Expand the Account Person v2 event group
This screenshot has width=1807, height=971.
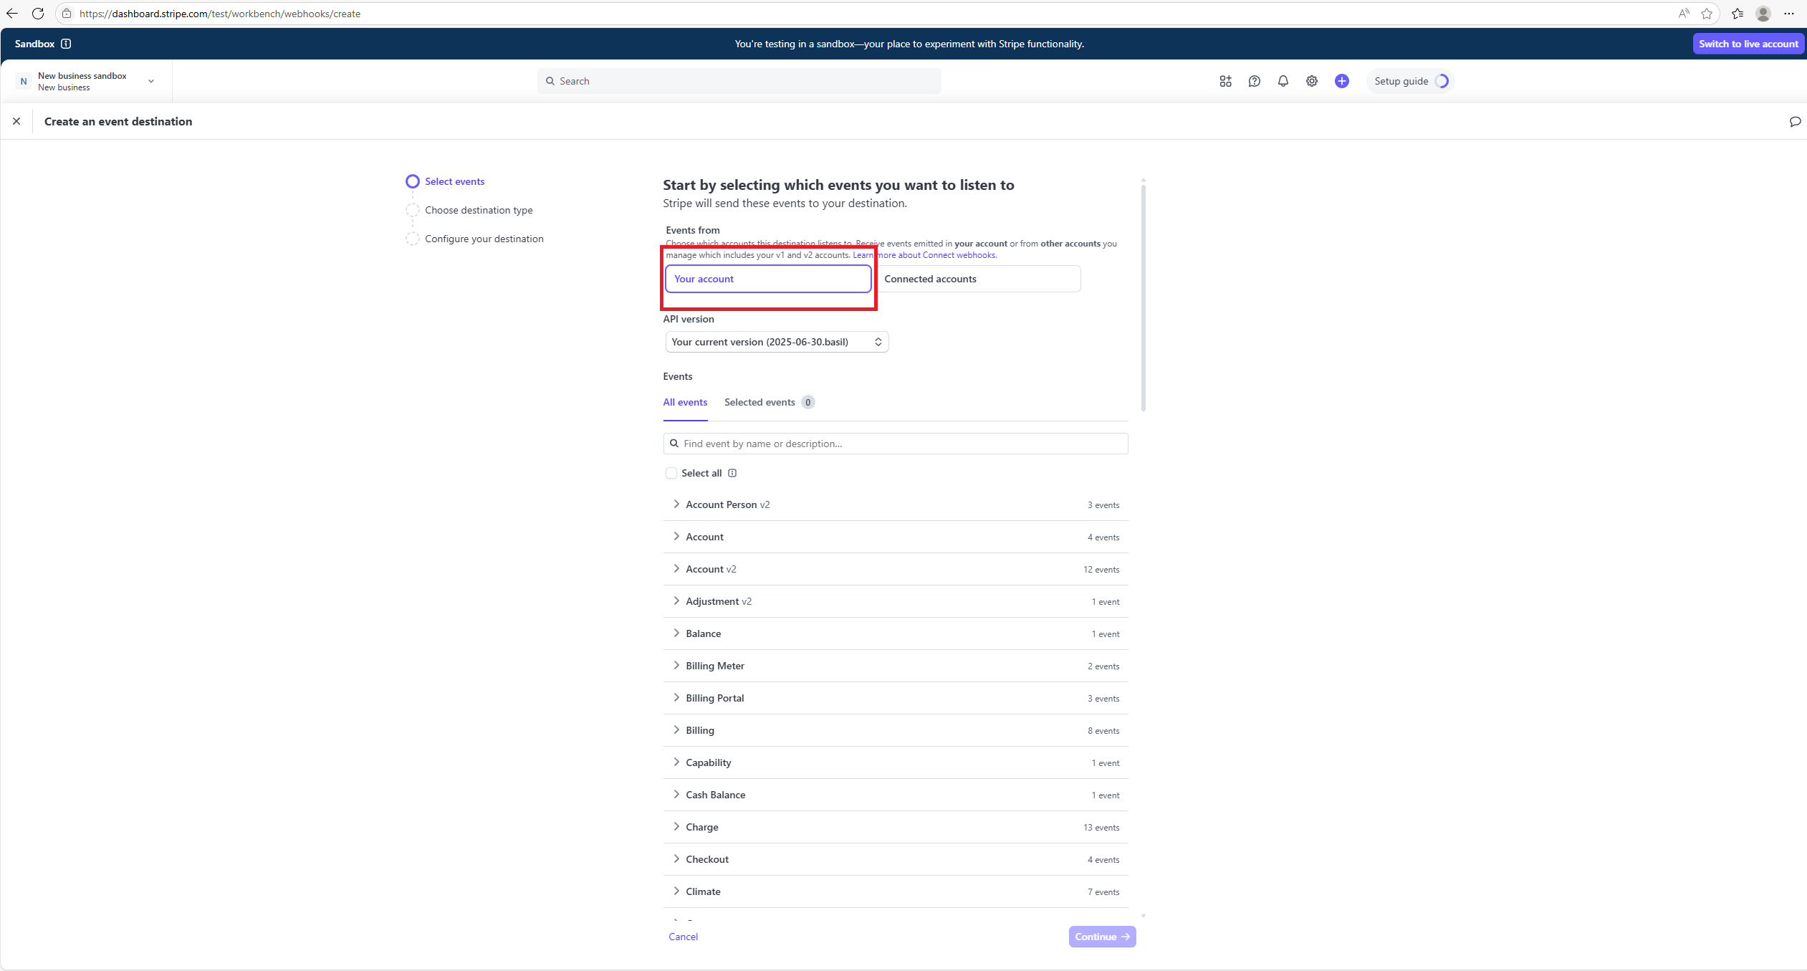click(896, 504)
